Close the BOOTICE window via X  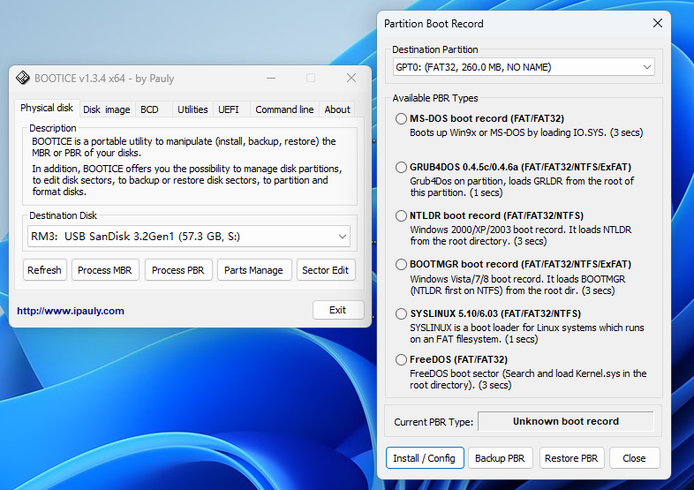[351, 79]
